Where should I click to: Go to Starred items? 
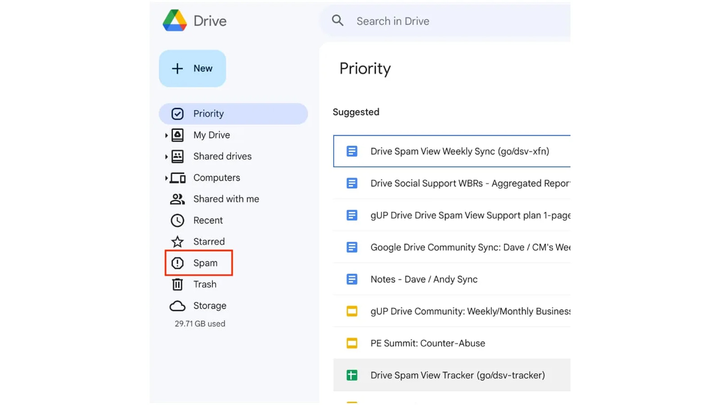click(x=209, y=242)
